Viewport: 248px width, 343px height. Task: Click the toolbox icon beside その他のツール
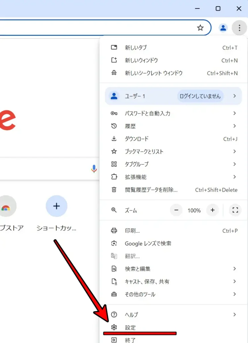[114, 294]
